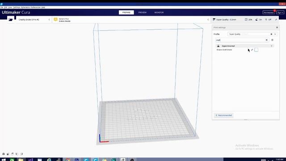
Task: Go back to Recommended settings
Action: (x=223, y=115)
